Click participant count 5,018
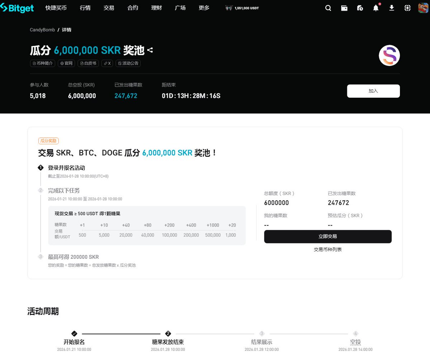 38,96
